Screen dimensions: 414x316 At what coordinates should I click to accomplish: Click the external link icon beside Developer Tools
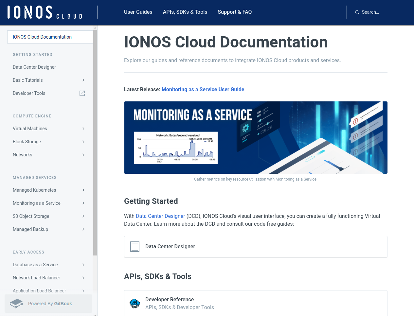tap(82, 93)
